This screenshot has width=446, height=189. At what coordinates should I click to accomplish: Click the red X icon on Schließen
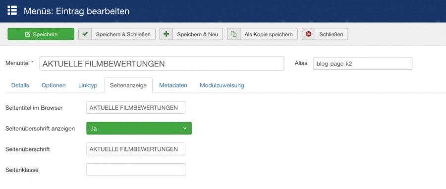(308, 34)
